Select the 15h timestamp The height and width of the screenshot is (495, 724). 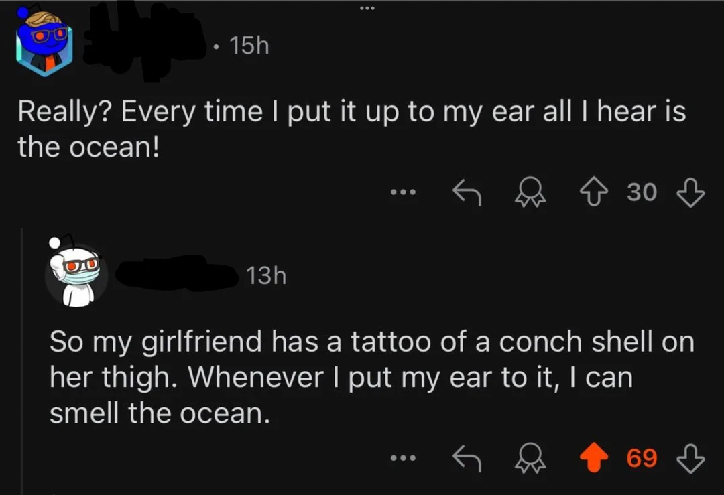(249, 45)
